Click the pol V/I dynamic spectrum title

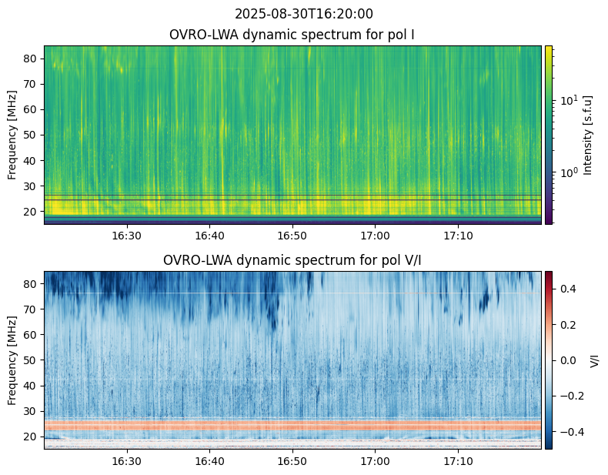coord(292,260)
